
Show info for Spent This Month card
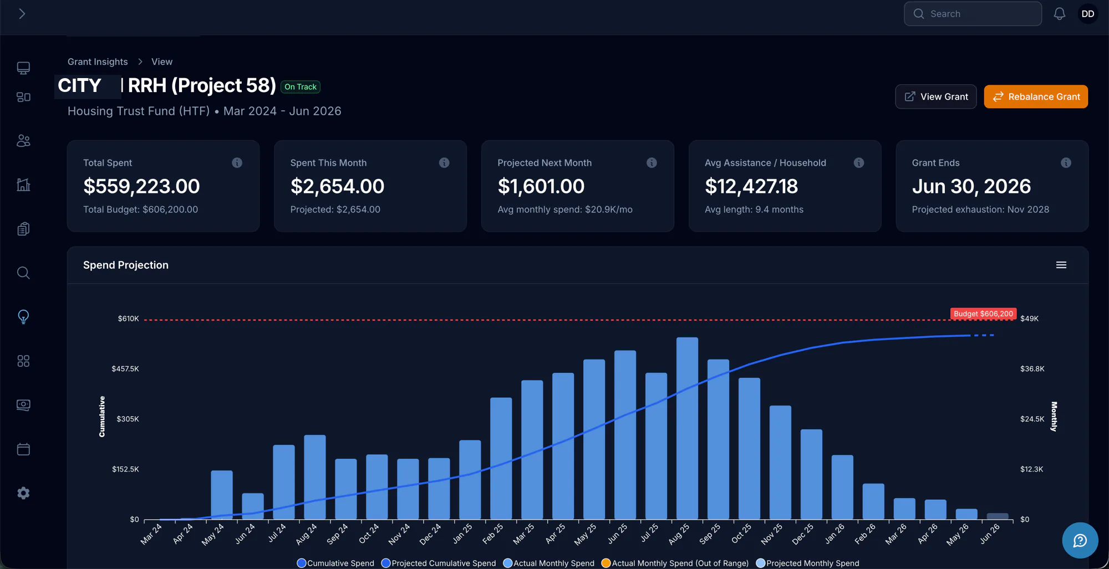[444, 163]
